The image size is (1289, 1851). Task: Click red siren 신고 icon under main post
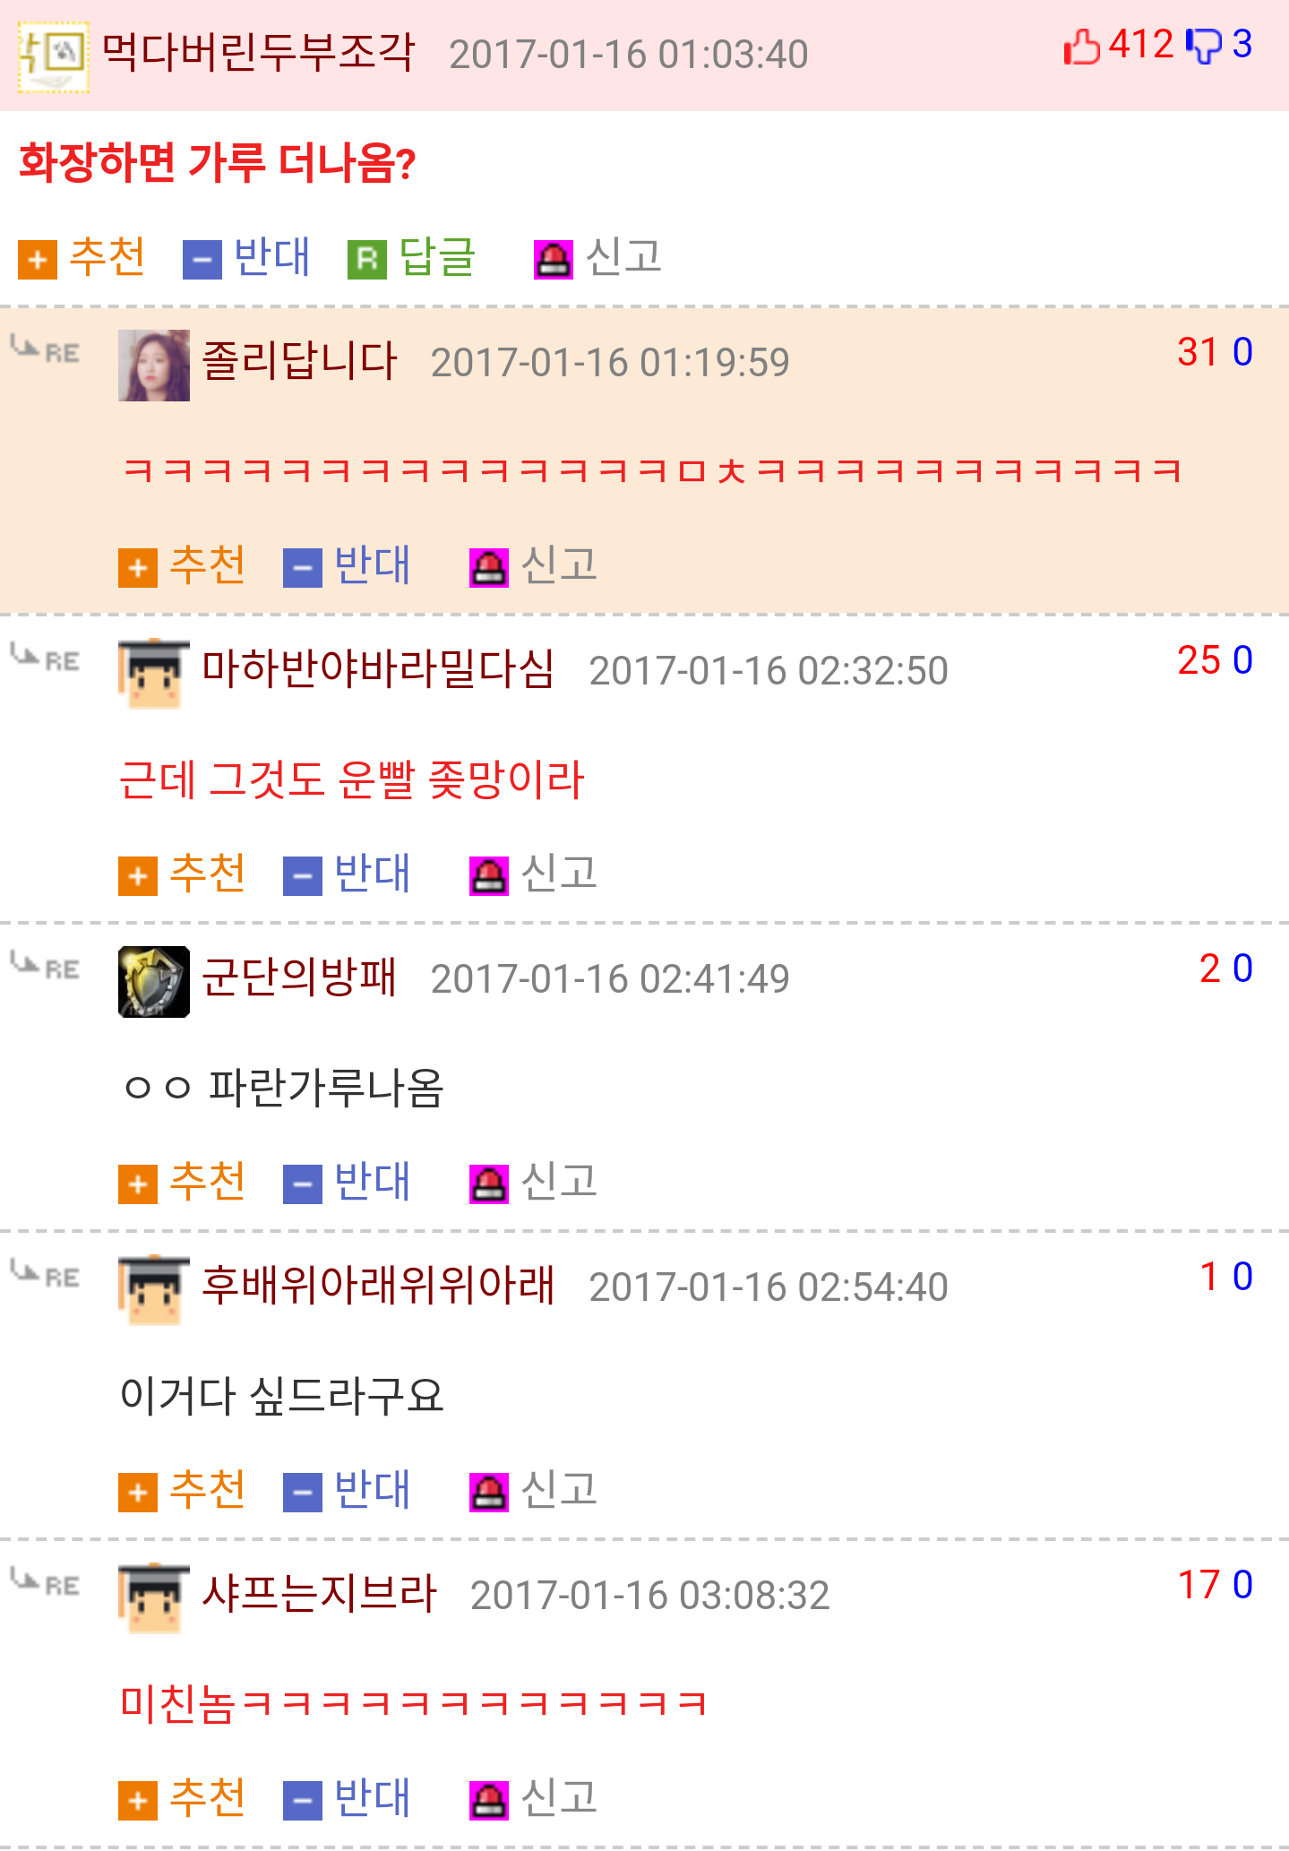coord(554,260)
